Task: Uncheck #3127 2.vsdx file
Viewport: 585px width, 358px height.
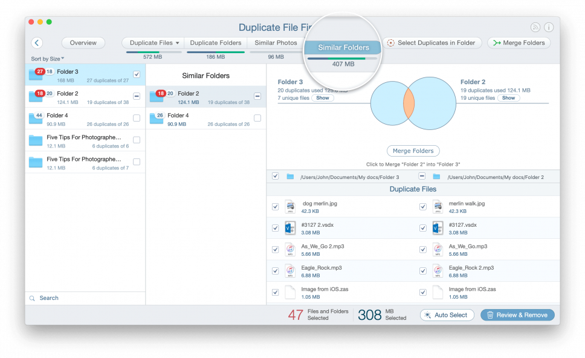Action: point(276,228)
